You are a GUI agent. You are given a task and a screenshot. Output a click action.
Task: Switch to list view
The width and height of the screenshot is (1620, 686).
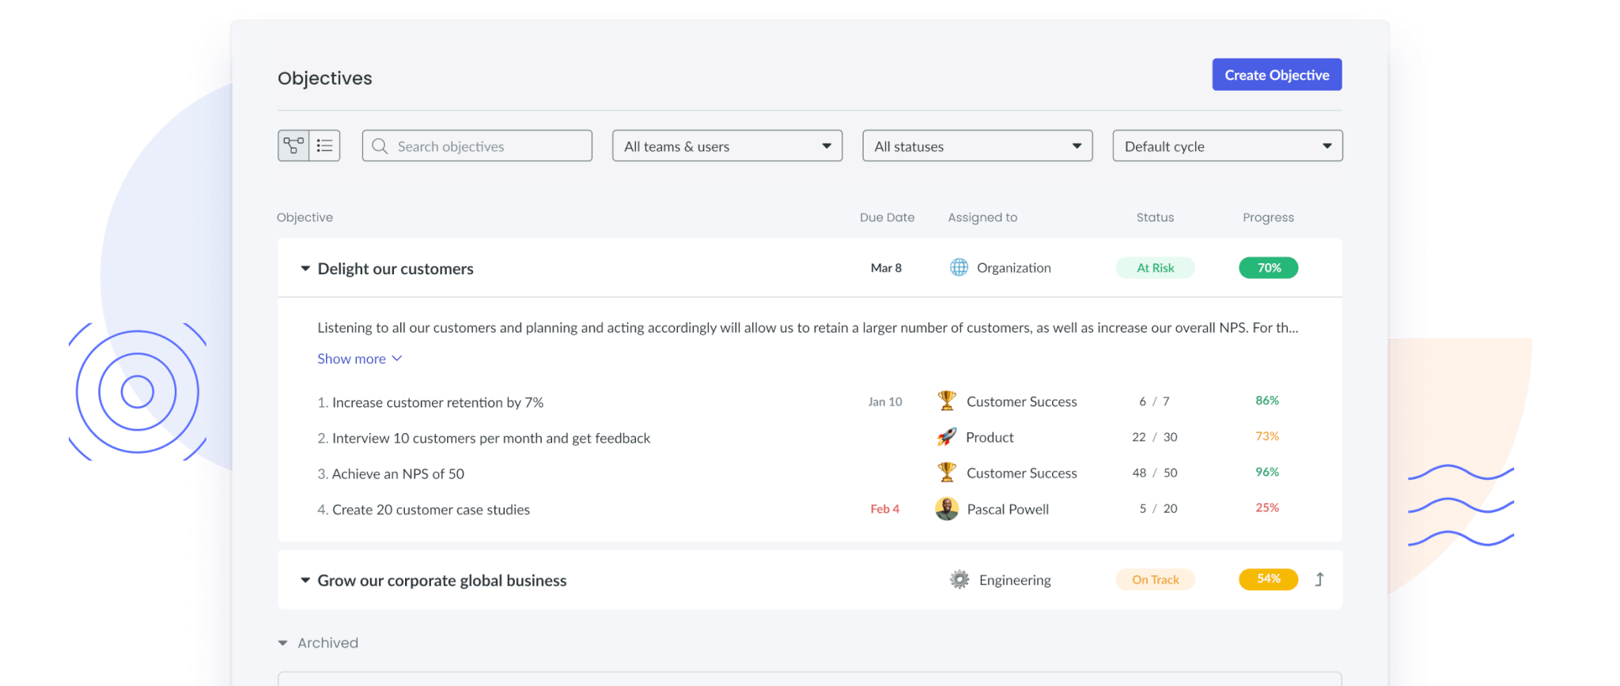coord(324,146)
